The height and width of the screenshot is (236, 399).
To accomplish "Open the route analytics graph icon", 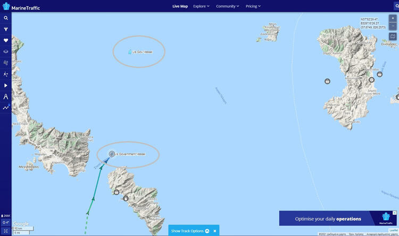I will 6,108.
